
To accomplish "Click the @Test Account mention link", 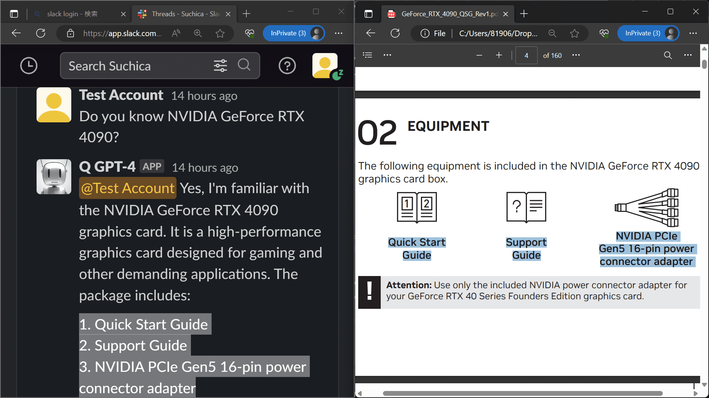I will point(127,188).
